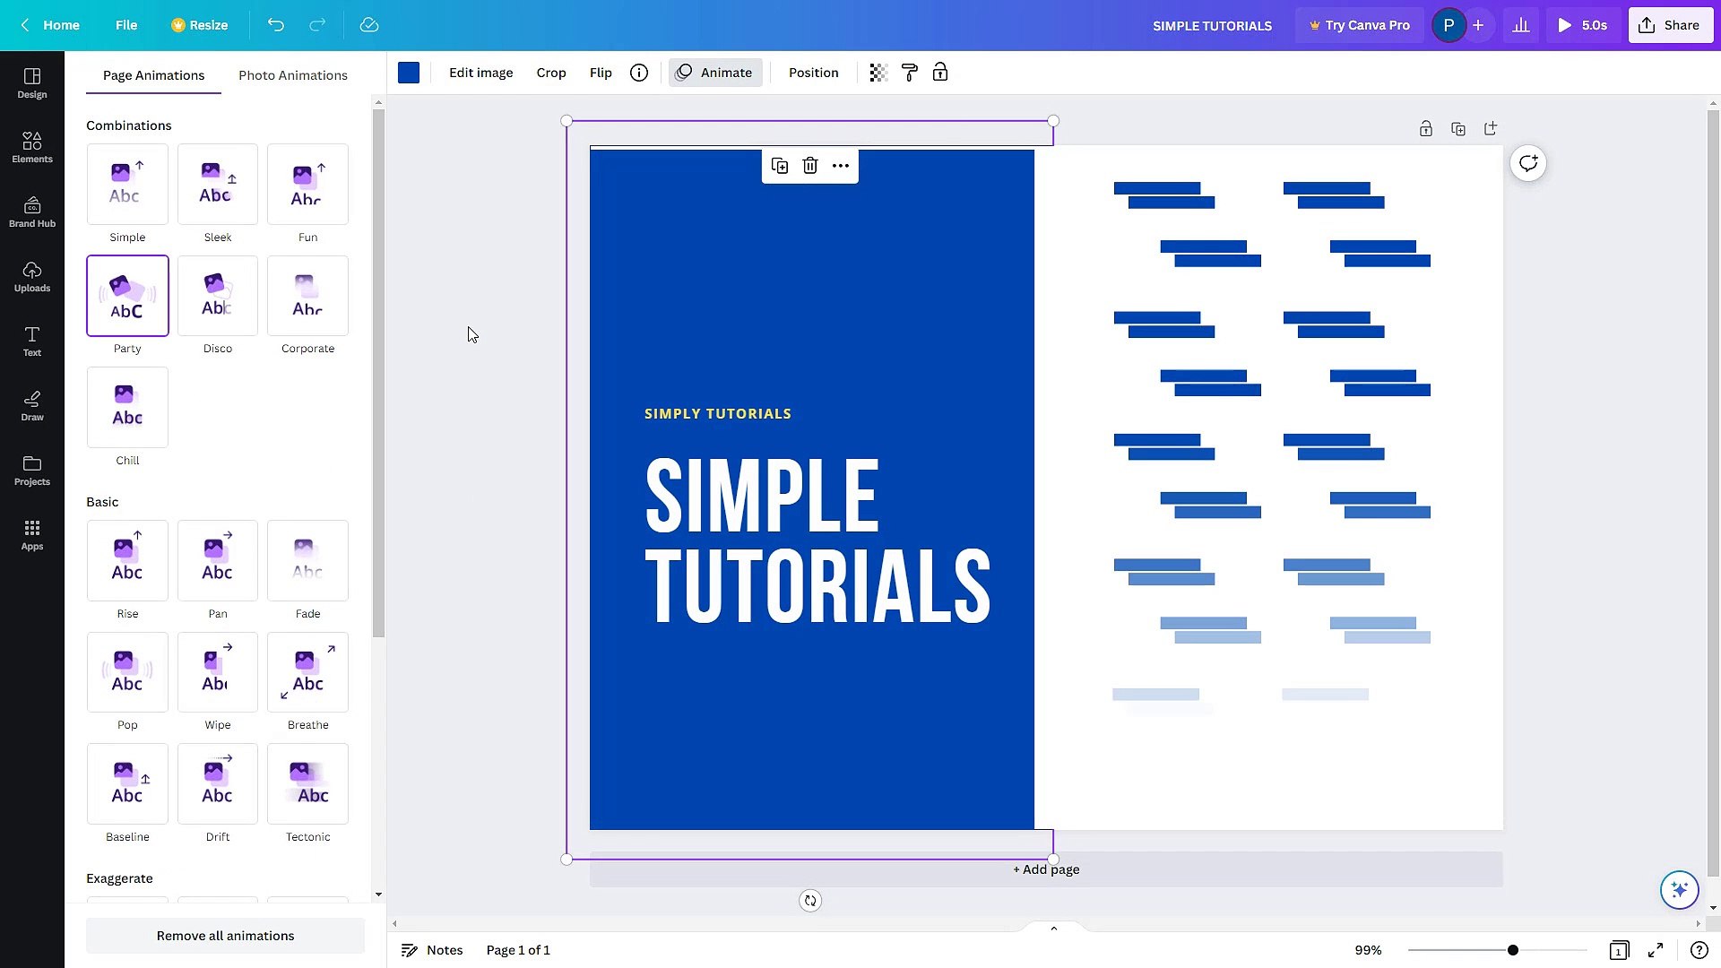Viewport: 1721px width, 968px height.
Task: Click Remove all animations
Action: [225, 935]
